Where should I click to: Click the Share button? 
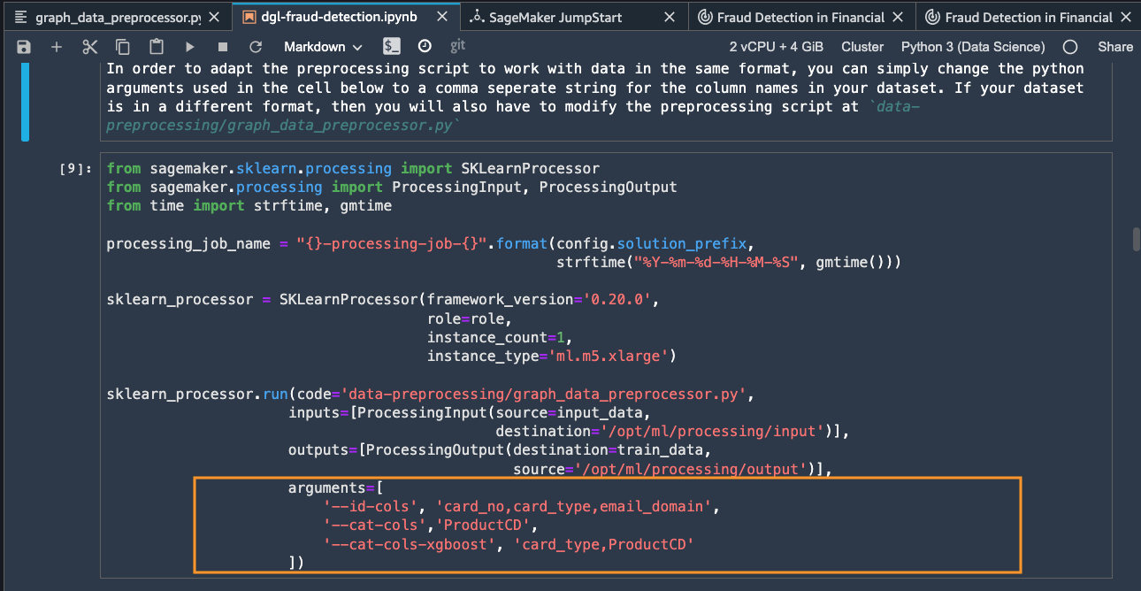pyautogui.click(x=1115, y=47)
